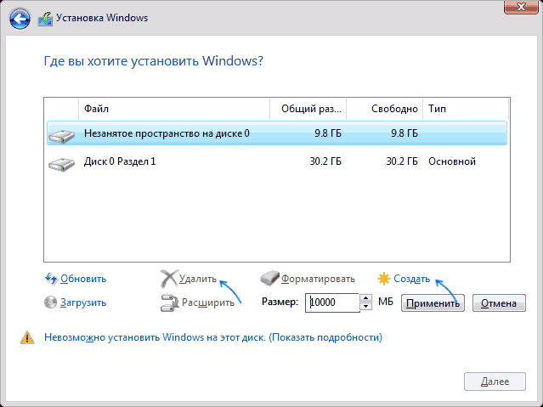Click the disc icon beside Загрузить
Screen dimensions: 543x407
point(50,302)
